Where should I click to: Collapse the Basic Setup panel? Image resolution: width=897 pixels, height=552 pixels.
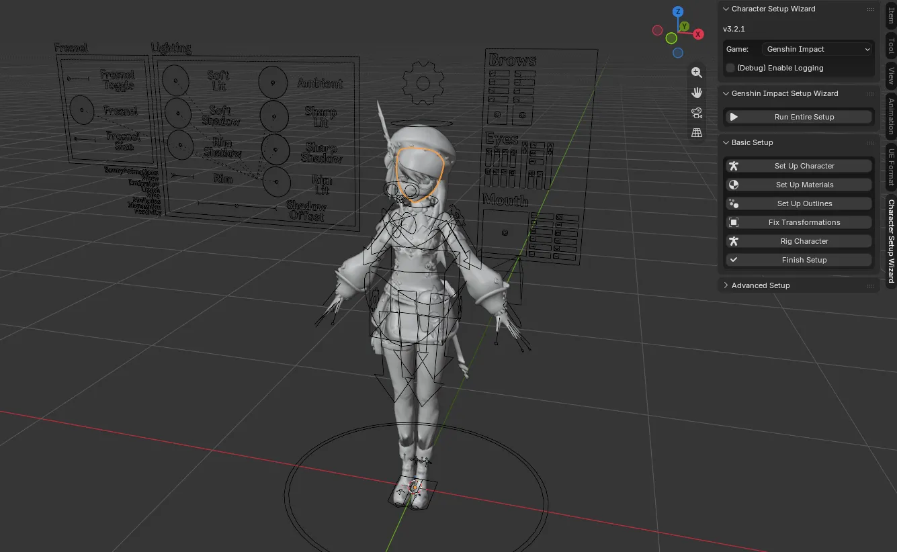click(x=726, y=142)
